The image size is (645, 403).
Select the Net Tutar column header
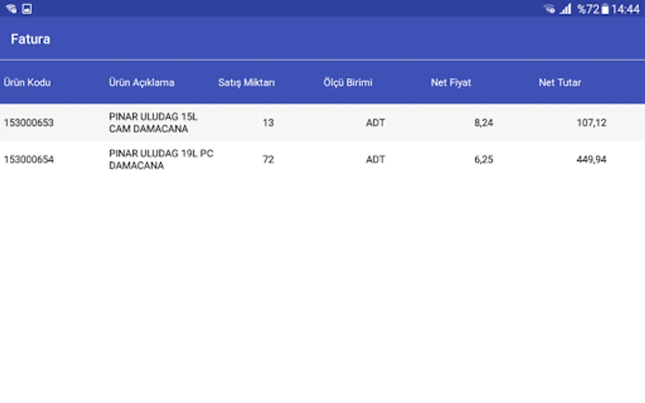tap(560, 82)
